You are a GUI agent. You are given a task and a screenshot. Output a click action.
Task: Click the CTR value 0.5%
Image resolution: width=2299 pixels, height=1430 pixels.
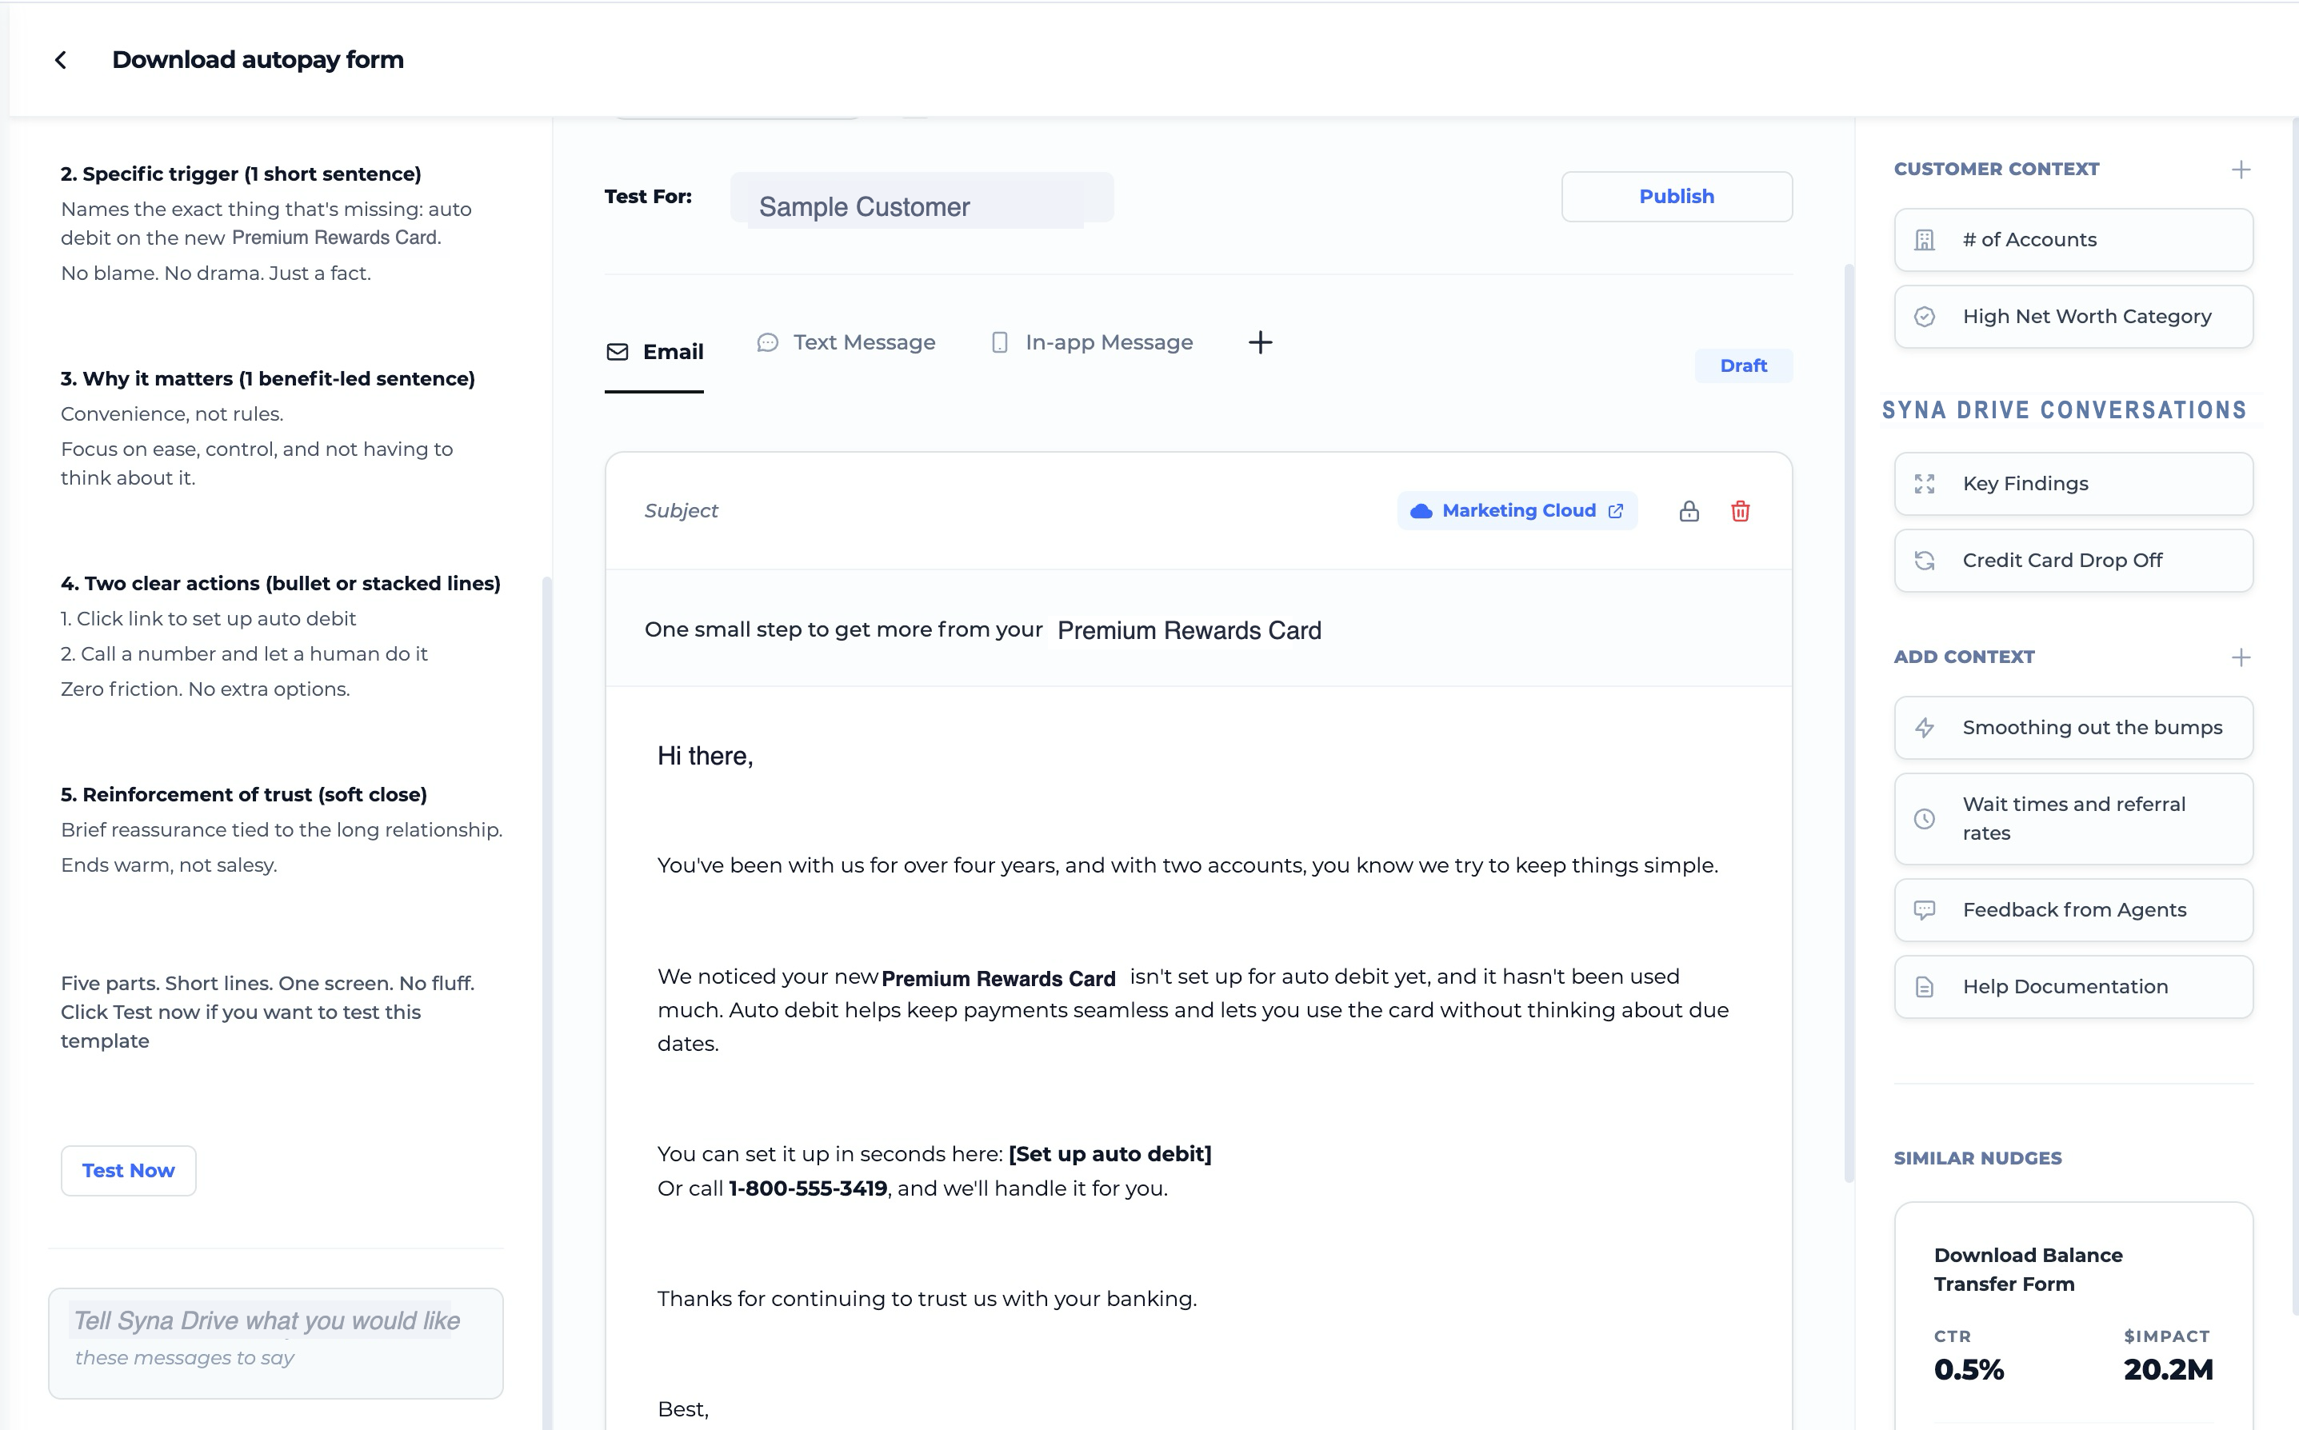tap(1969, 1369)
